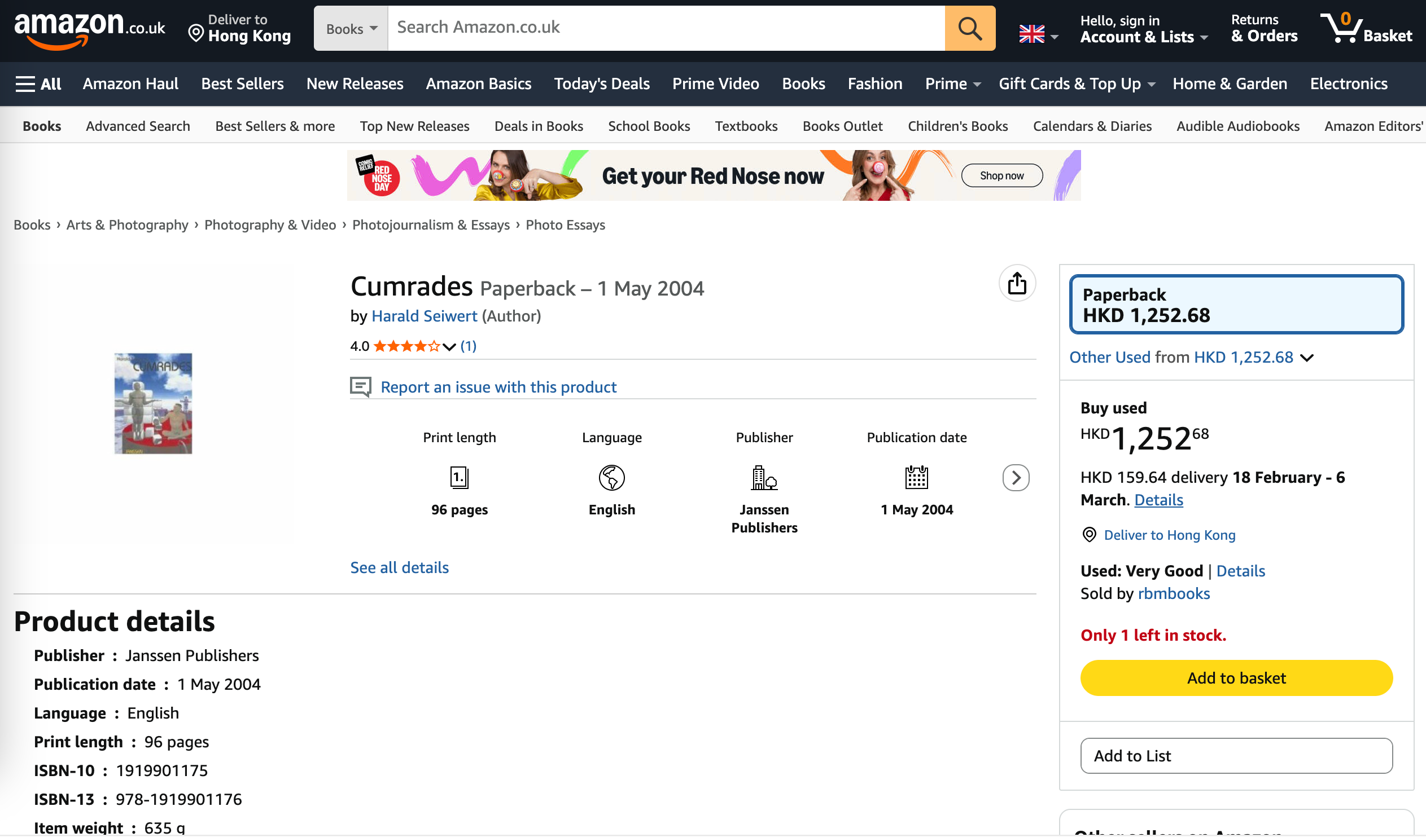The width and height of the screenshot is (1426, 837).
Task: Expand Other Used offers chevron
Action: tap(1306, 358)
